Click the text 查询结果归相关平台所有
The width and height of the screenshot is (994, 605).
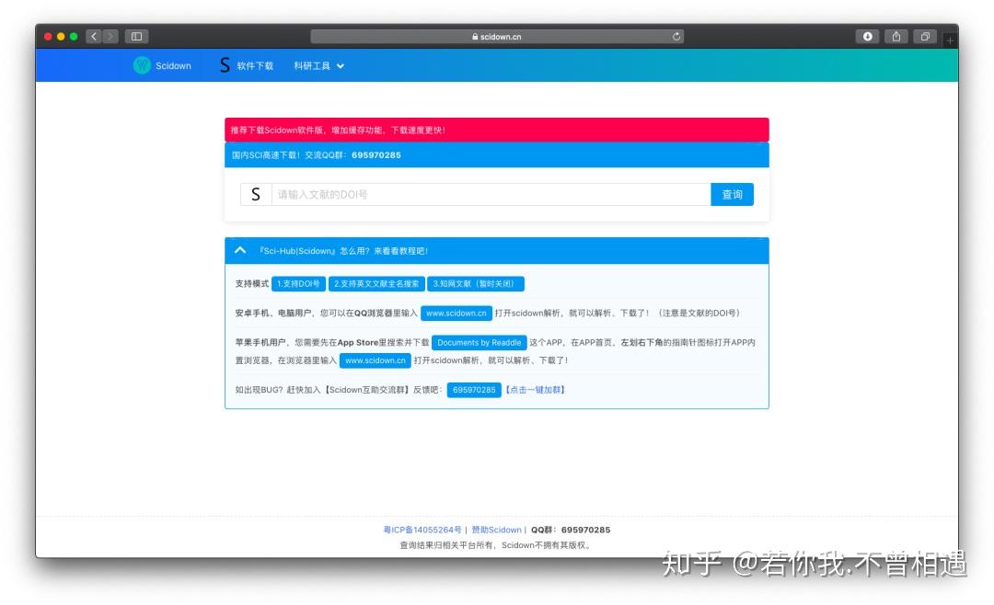click(448, 545)
